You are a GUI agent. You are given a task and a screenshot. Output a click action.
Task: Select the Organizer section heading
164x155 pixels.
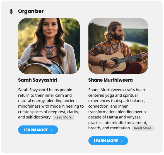coord(31,11)
